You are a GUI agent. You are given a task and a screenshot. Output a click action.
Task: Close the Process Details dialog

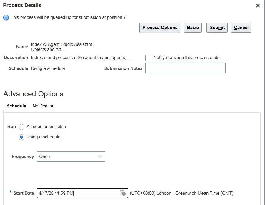click(258, 6)
